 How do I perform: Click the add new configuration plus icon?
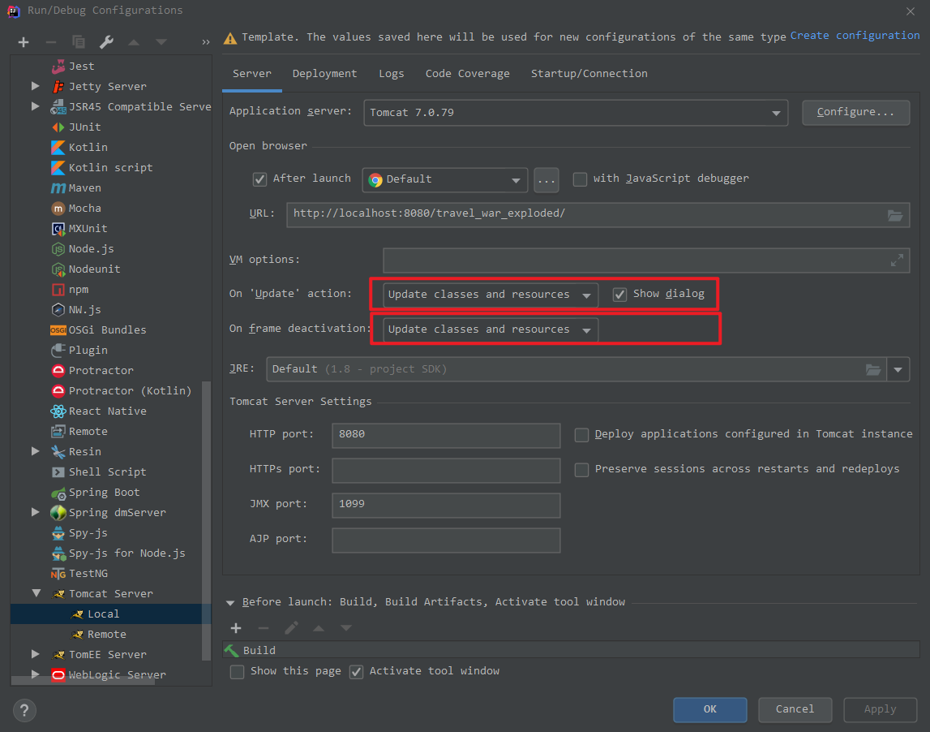point(24,42)
